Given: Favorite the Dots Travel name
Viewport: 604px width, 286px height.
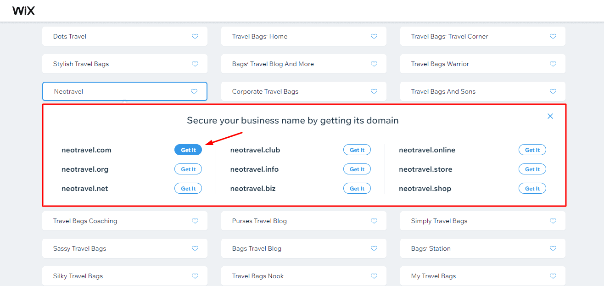Looking at the screenshot, I should coord(195,36).
